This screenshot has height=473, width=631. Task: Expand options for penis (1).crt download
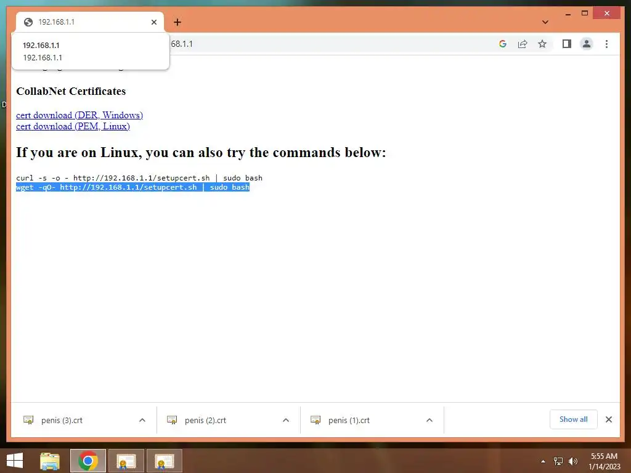[x=429, y=420]
